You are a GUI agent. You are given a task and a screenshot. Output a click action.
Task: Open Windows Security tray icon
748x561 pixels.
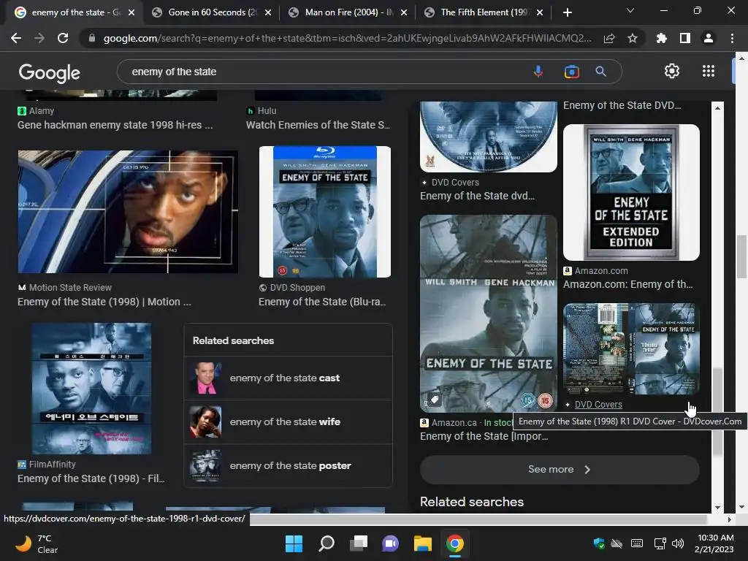(x=599, y=543)
